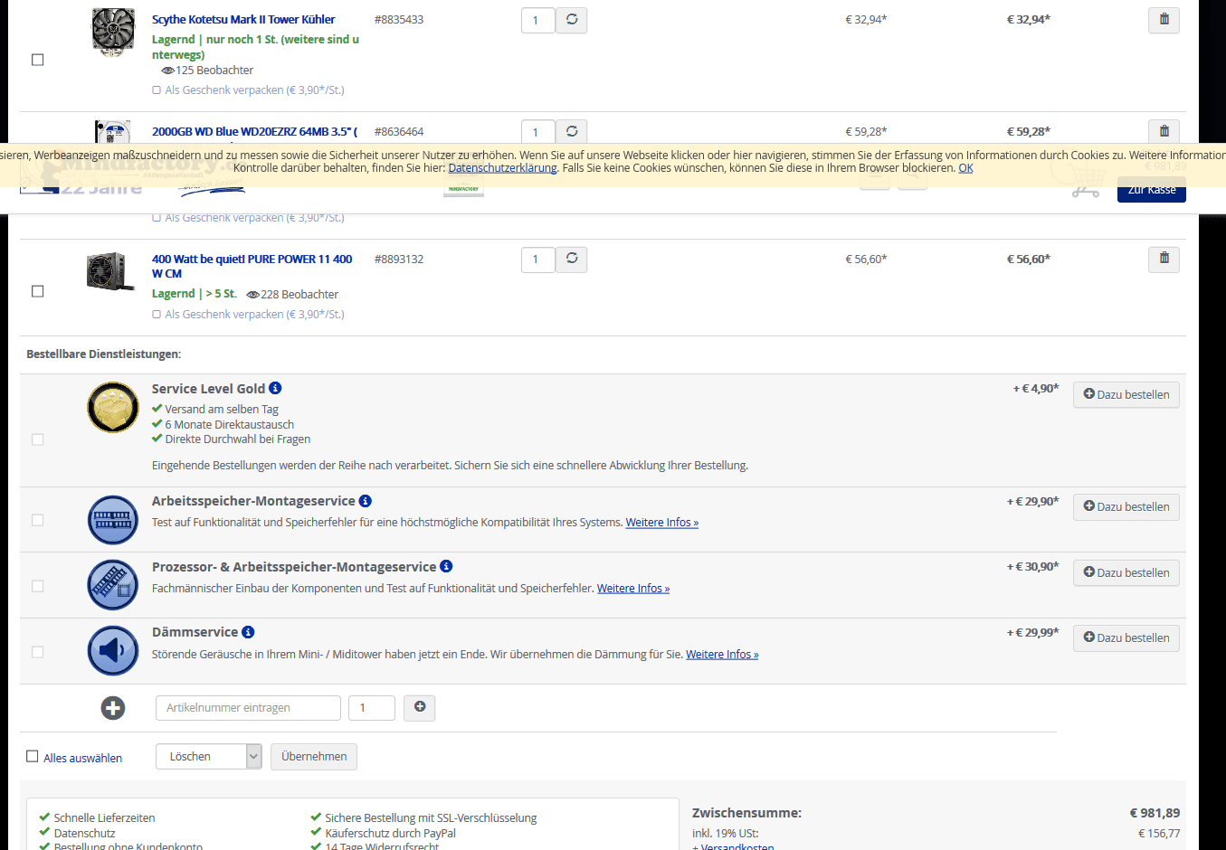Viewport: 1226px width, 850px height.
Task: Click Service Level Gold price + € 4,90
Action: [x=1035, y=389]
